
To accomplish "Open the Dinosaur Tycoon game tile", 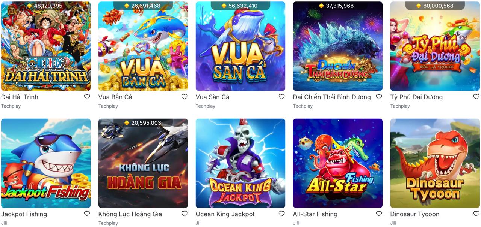I will (x=435, y=163).
